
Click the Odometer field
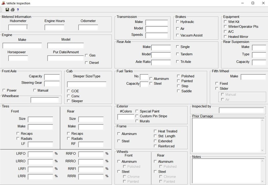pos(88,27)
